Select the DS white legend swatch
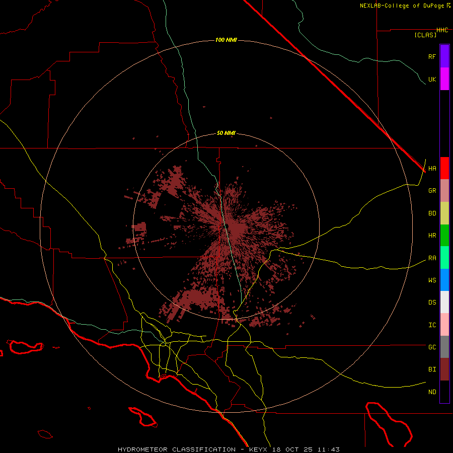The height and width of the screenshot is (453, 453). point(444,302)
